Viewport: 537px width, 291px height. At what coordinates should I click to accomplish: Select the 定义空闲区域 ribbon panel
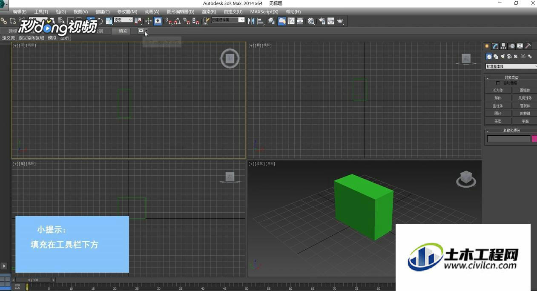(31, 38)
